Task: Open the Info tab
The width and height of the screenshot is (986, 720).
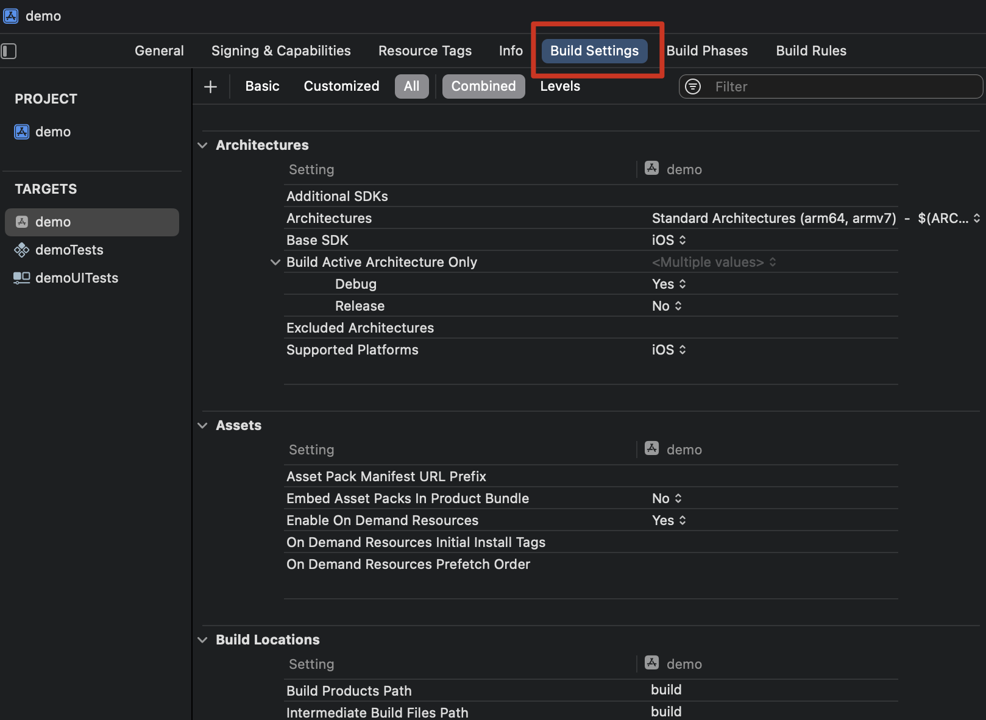Action: pyautogui.click(x=511, y=51)
